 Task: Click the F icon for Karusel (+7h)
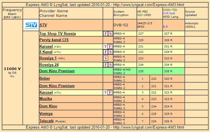[110, 93]
